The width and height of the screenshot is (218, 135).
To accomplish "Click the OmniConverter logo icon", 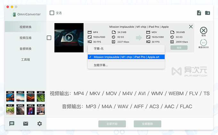I will [14, 14].
